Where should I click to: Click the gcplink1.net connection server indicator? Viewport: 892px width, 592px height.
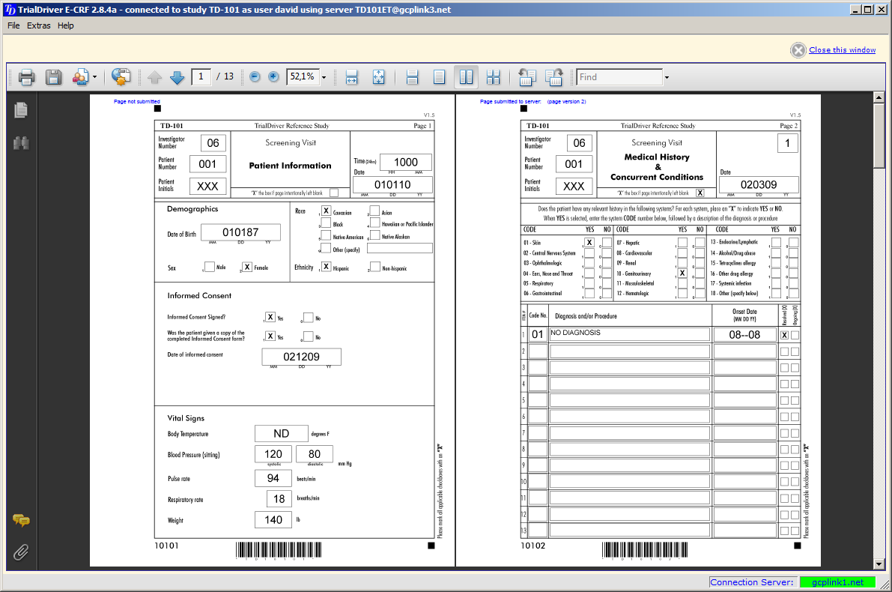[837, 582]
